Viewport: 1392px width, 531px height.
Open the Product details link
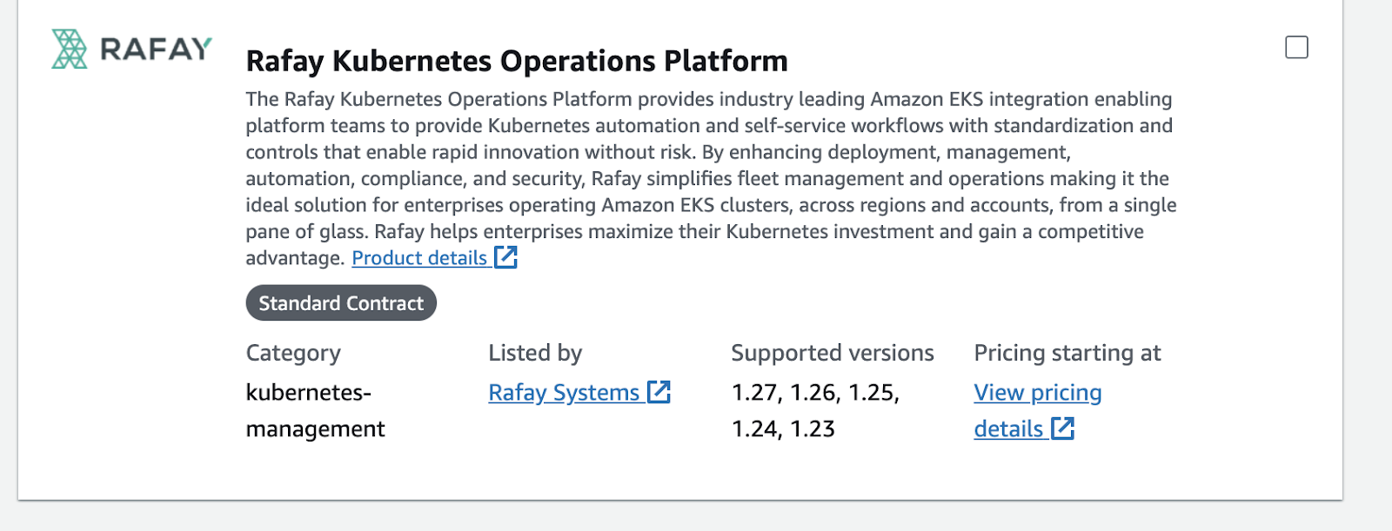click(419, 258)
